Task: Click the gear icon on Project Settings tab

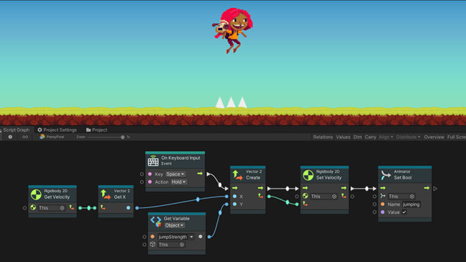Action: point(40,130)
